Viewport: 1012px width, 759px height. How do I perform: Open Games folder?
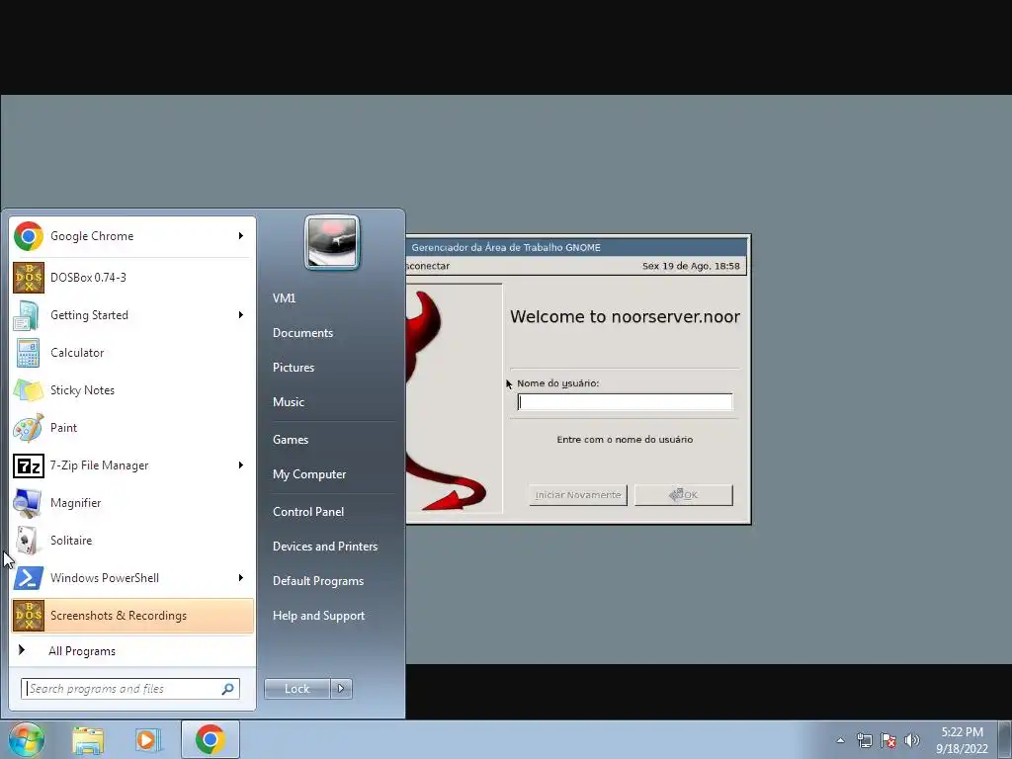291,440
